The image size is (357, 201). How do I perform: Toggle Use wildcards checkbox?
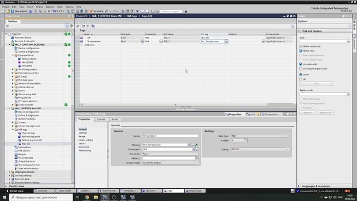[301, 64]
